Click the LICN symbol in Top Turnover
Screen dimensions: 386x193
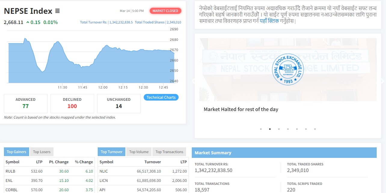pyautogui.click(x=104, y=180)
